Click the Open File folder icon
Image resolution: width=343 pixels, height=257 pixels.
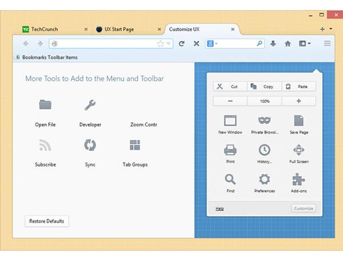pos(45,105)
